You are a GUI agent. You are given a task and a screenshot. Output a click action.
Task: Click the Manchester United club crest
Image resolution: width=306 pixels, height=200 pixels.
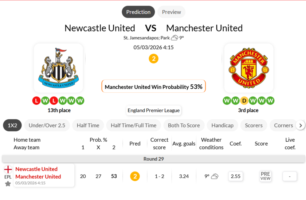[249, 68]
